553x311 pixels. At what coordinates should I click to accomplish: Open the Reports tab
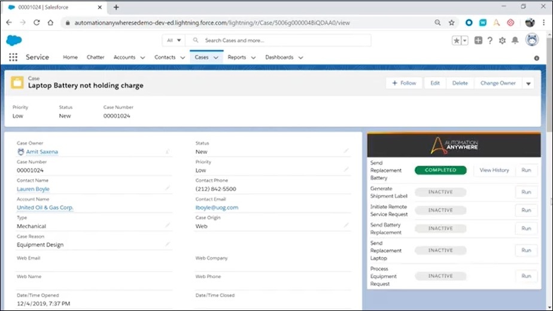click(x=236, y=57)
